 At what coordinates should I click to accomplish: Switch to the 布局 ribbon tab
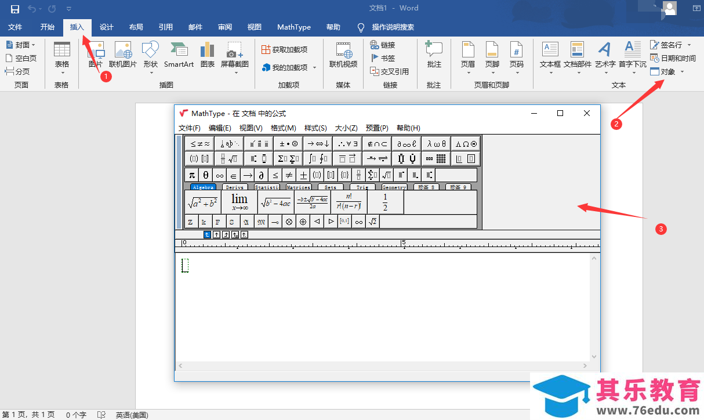(x=136, y=27)
